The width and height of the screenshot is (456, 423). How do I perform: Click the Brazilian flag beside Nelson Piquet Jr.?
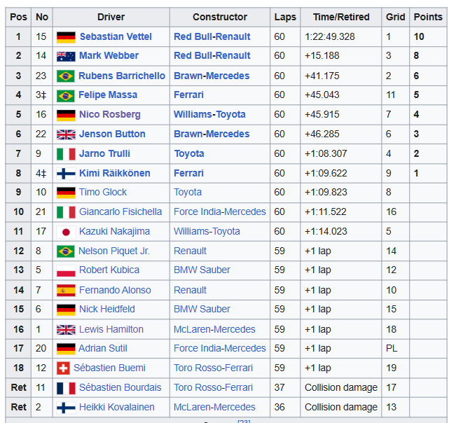(66, 251)
